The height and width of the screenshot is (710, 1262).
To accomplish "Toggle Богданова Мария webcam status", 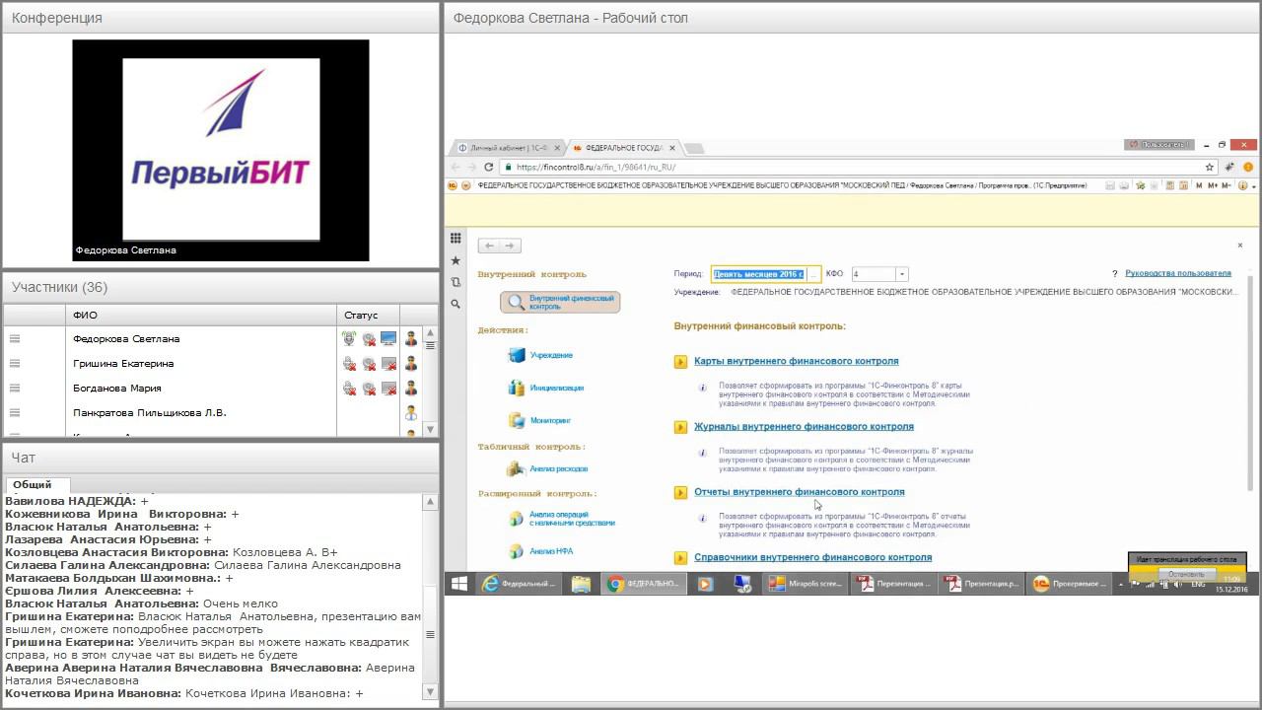I will (369, 388).
